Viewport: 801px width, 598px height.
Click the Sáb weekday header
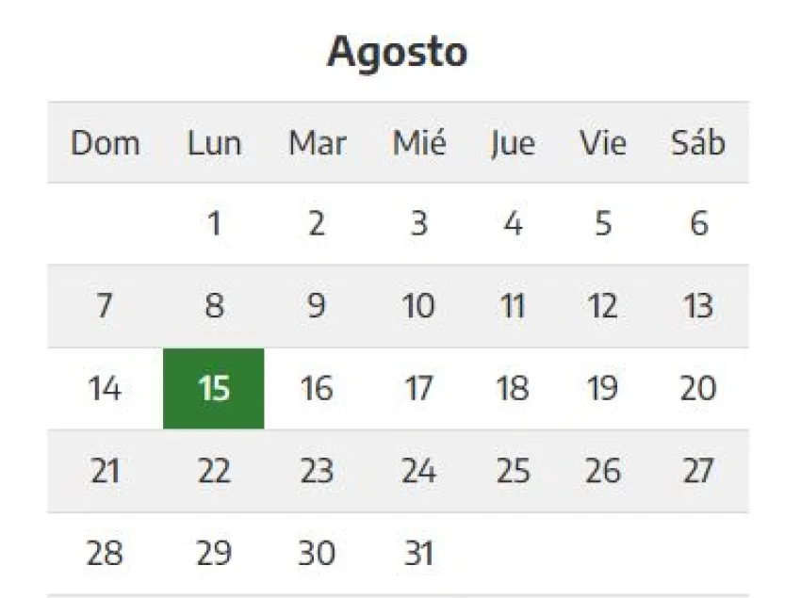[x=698, y=143]
